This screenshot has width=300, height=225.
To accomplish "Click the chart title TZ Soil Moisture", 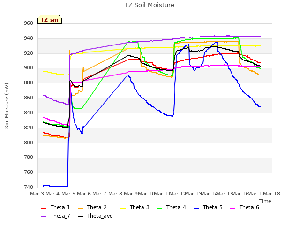I will [x=150, y=5].
